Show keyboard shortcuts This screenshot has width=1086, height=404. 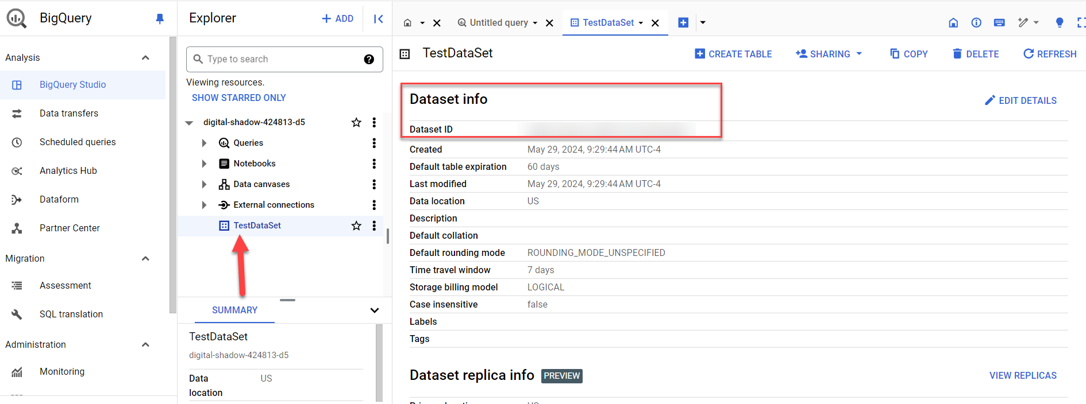[x=999, y=22]
